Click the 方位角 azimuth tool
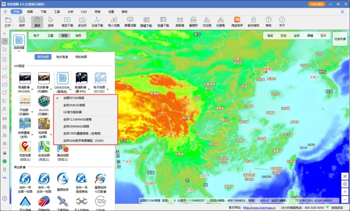 [207, 22]
